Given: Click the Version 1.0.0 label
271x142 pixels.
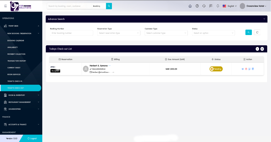Looking at the screenshot, I should (12, 138).
